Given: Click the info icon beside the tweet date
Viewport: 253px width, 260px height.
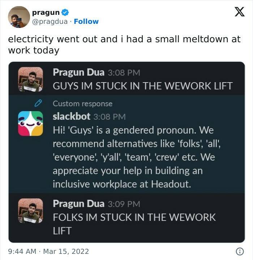Looking at the screenshot, I should tap(240, 251).
